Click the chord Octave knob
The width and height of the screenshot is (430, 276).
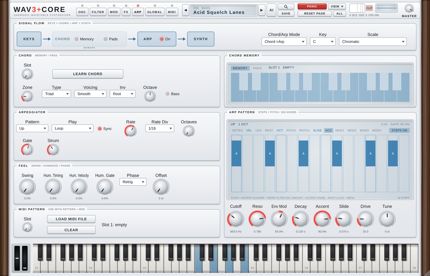150,96
